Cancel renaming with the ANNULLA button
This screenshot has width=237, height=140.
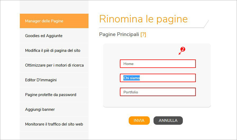point(168,121)
